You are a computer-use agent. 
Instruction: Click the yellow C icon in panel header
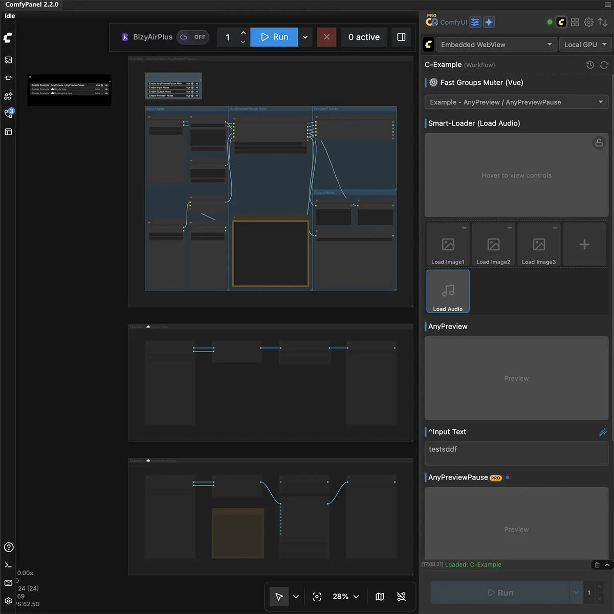(x=561, y=22)
